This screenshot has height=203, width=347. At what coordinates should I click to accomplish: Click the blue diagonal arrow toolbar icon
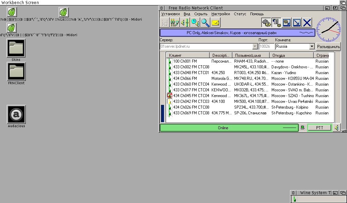[x=297, y=23]
